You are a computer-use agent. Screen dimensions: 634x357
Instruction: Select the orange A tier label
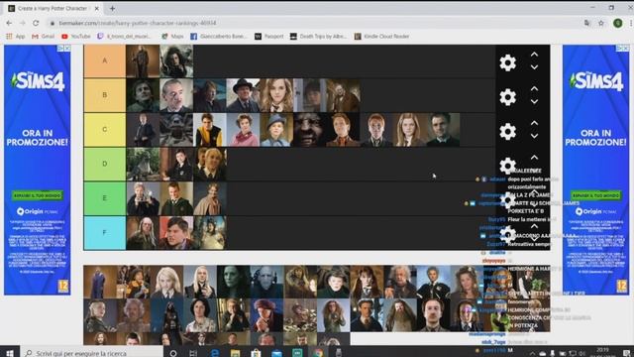105,60
